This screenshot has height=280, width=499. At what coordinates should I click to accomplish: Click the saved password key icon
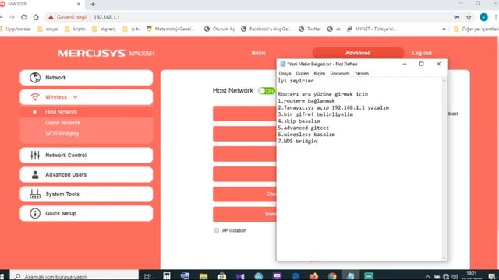pos(456,17)
